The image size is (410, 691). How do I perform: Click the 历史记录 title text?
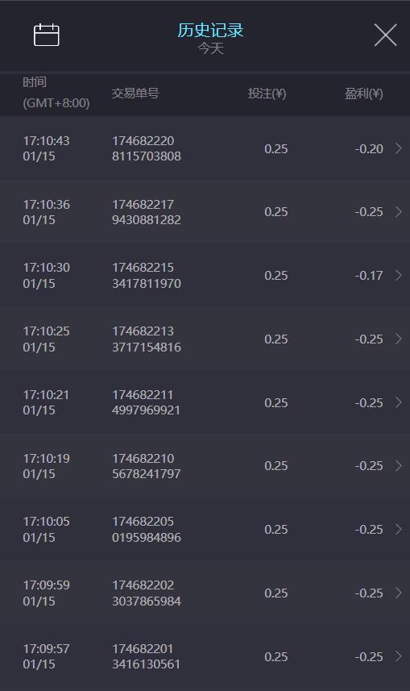click(x=210, y=30)
